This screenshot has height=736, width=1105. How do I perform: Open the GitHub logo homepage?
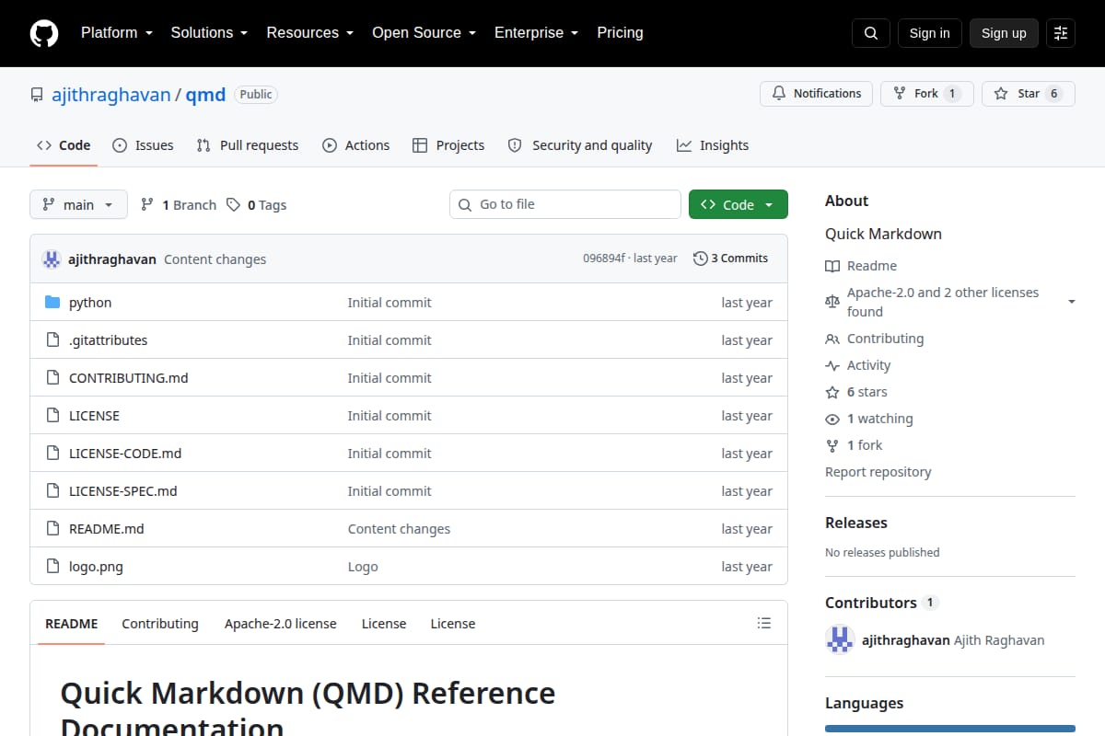point(44,33)
